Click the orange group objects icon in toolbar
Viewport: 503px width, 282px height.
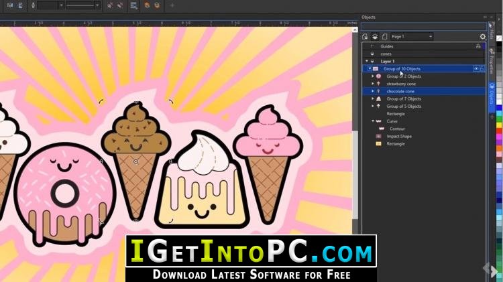click(147, 5)
